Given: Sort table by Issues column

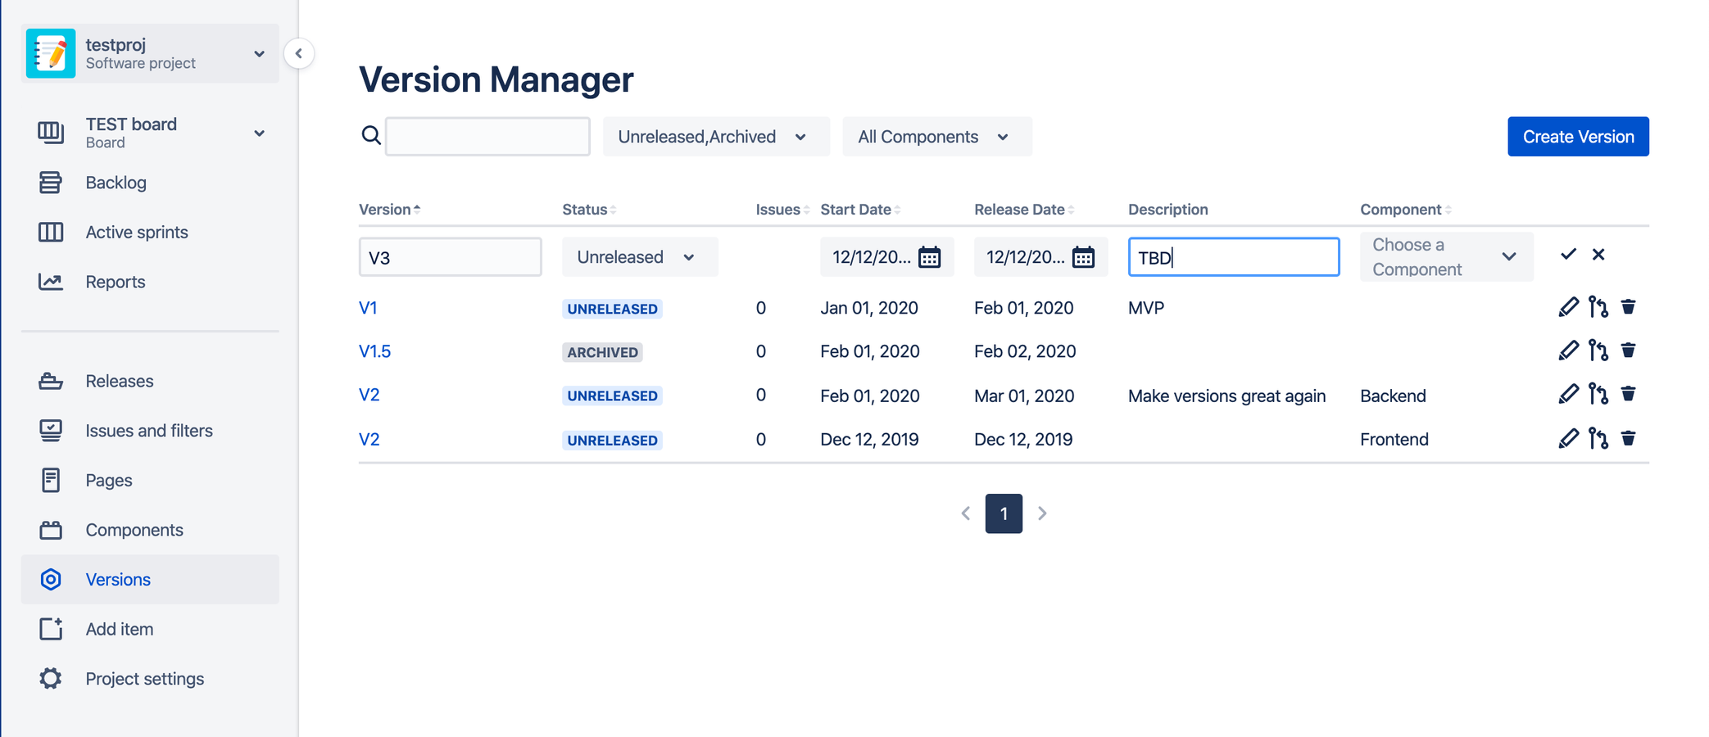Looking at the screenshot, I should pos(782,210).
